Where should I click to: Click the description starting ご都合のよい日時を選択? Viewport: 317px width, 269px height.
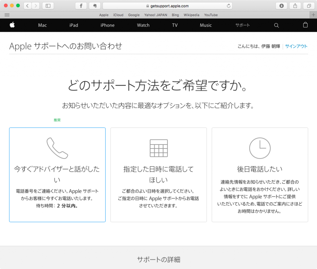tap(158, 198)
